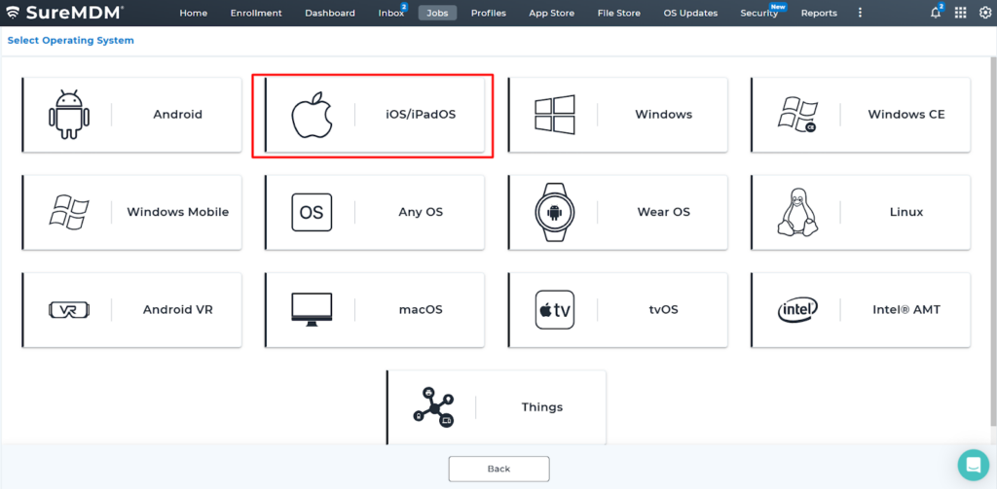Open the notifications bell icon
Screen dimensions: 997x489
(936, 14)
